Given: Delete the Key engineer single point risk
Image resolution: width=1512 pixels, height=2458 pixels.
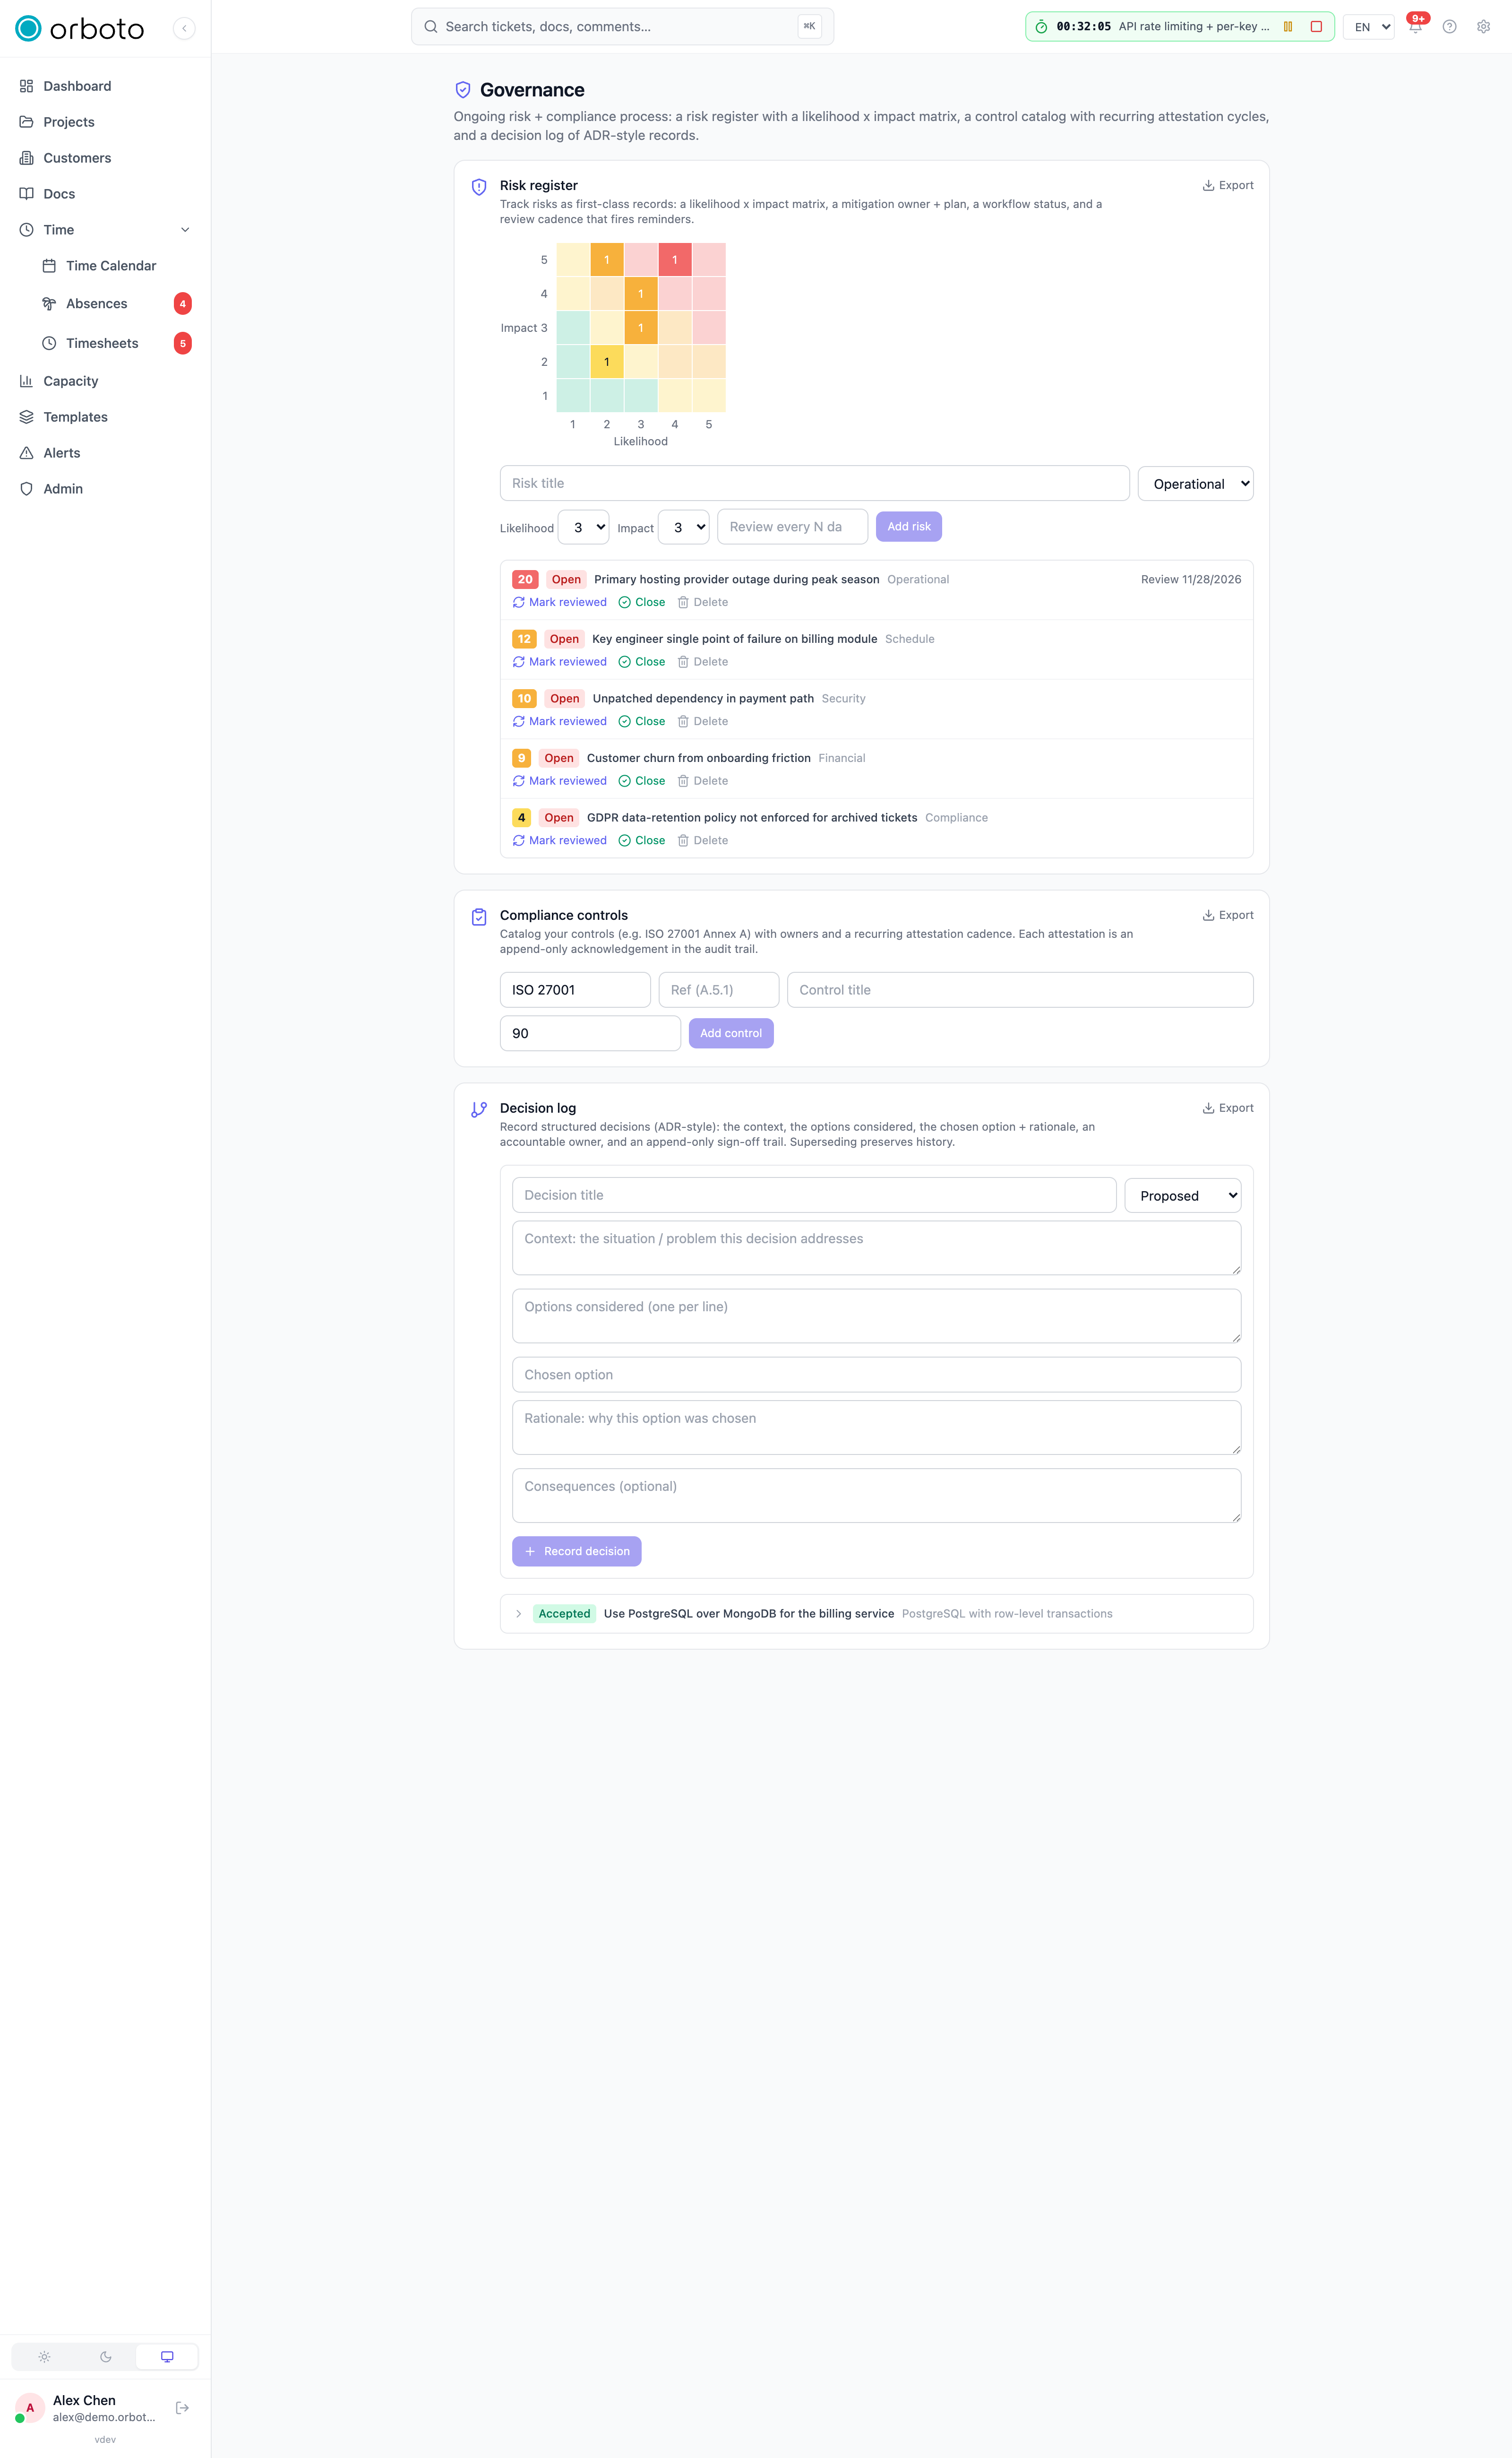Looking at the screenshot, I should point(703,662).
